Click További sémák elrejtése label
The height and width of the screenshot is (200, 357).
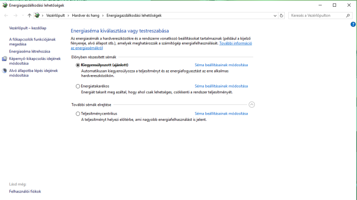(91, 105)
